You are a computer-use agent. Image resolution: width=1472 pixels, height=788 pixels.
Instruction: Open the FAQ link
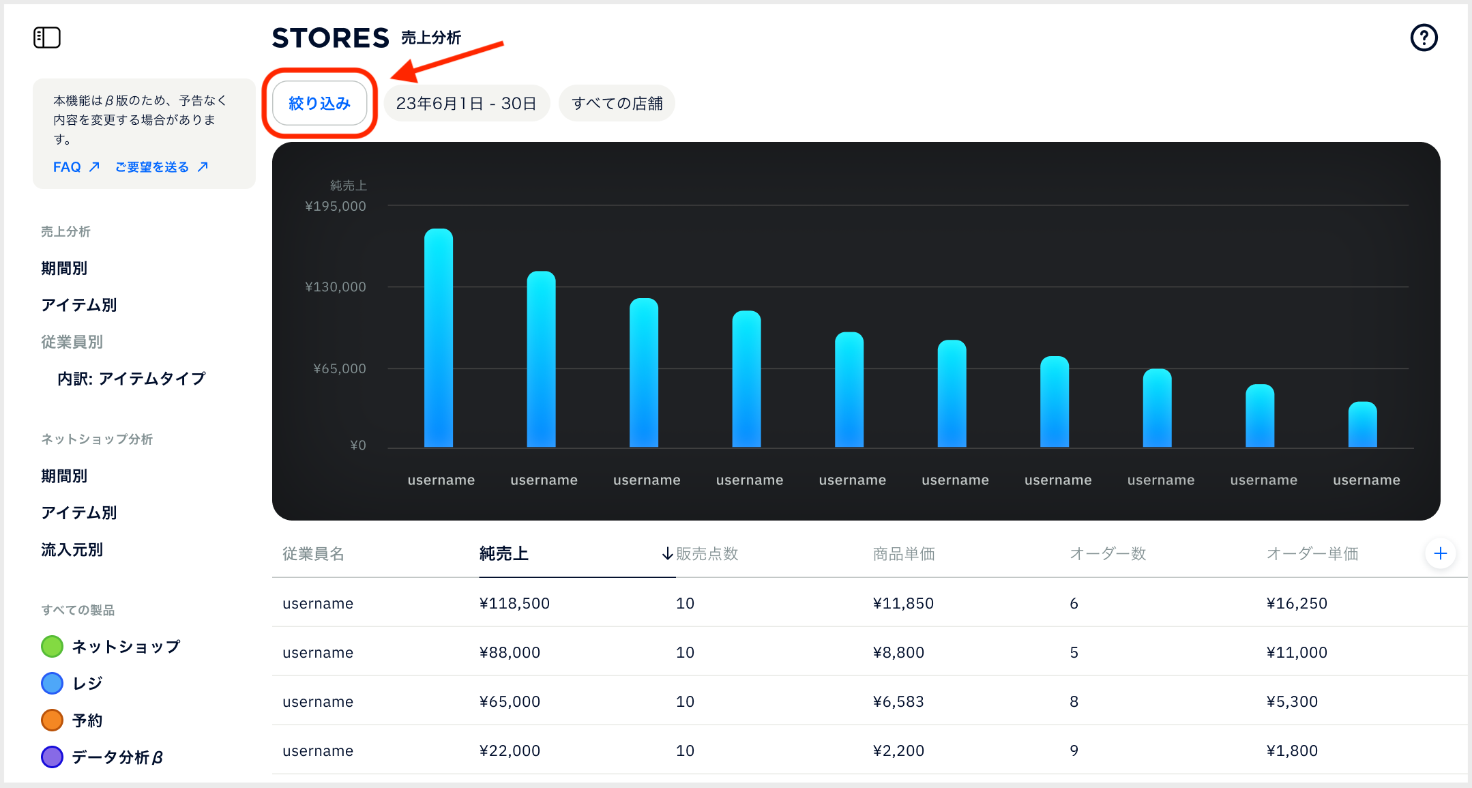(x=67, y=167)
